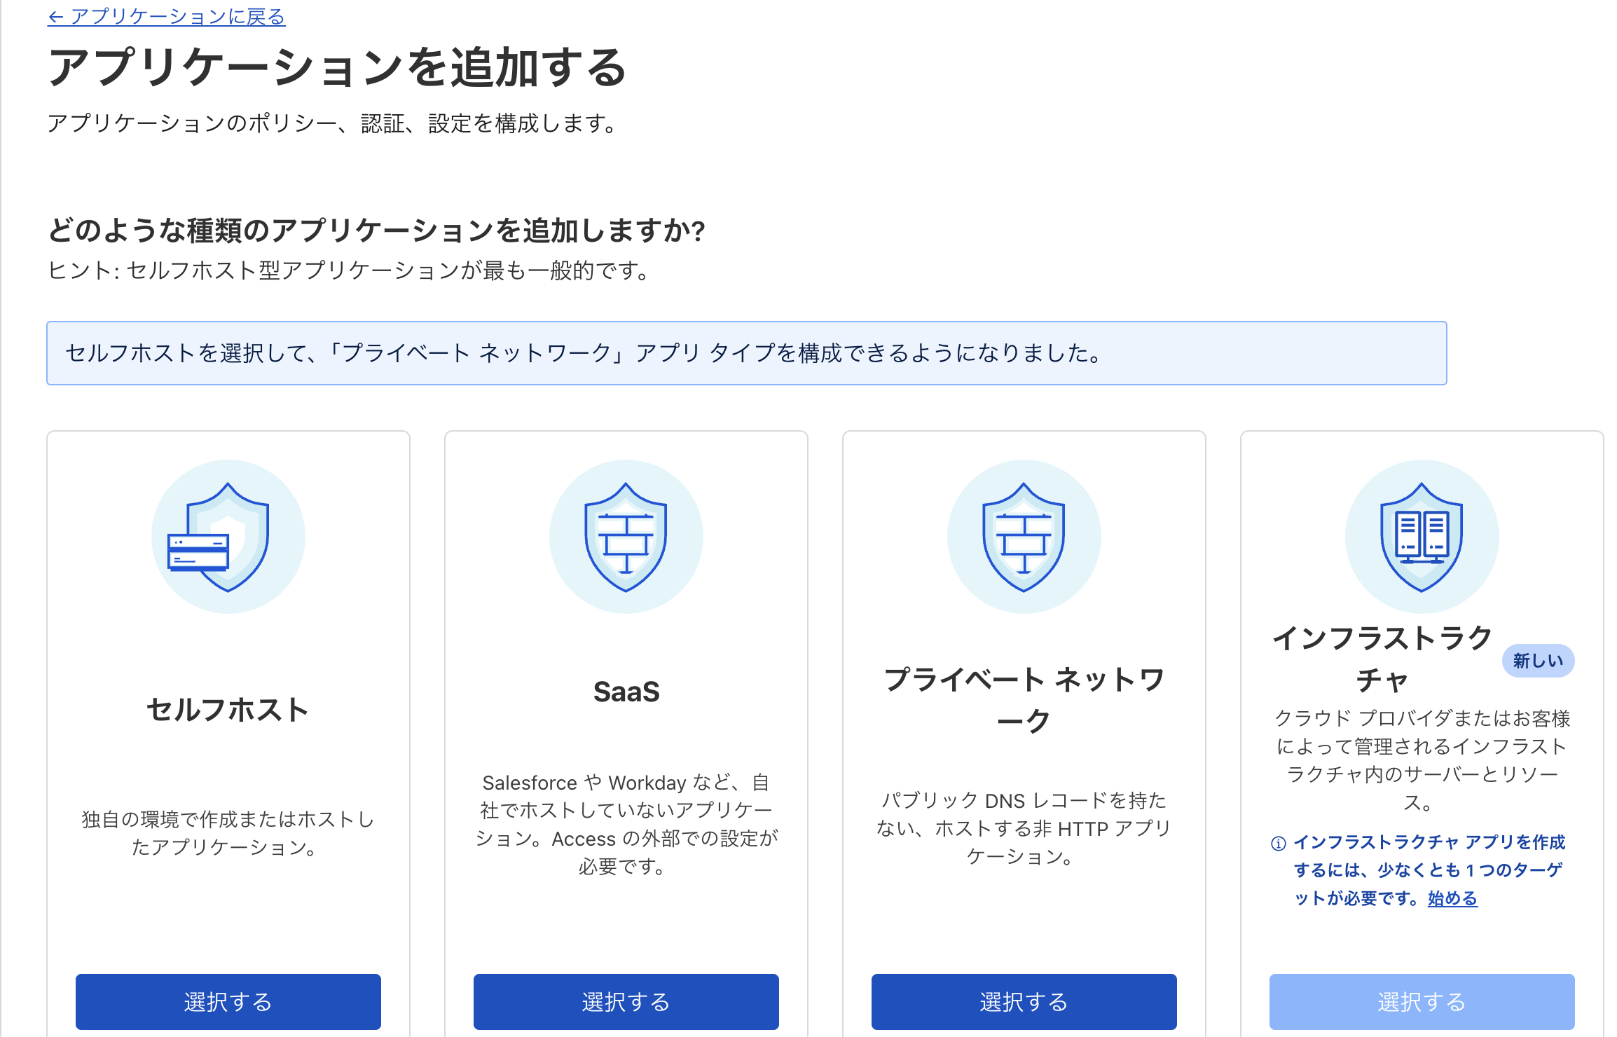This screenshot has width=1617, height=1037.
Task: Click the page heading アプリケーションを追加する
Action: [337, 68]
